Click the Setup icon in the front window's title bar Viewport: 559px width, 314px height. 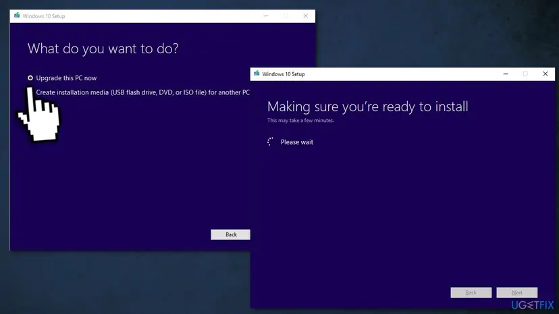(x=257, y=73)
